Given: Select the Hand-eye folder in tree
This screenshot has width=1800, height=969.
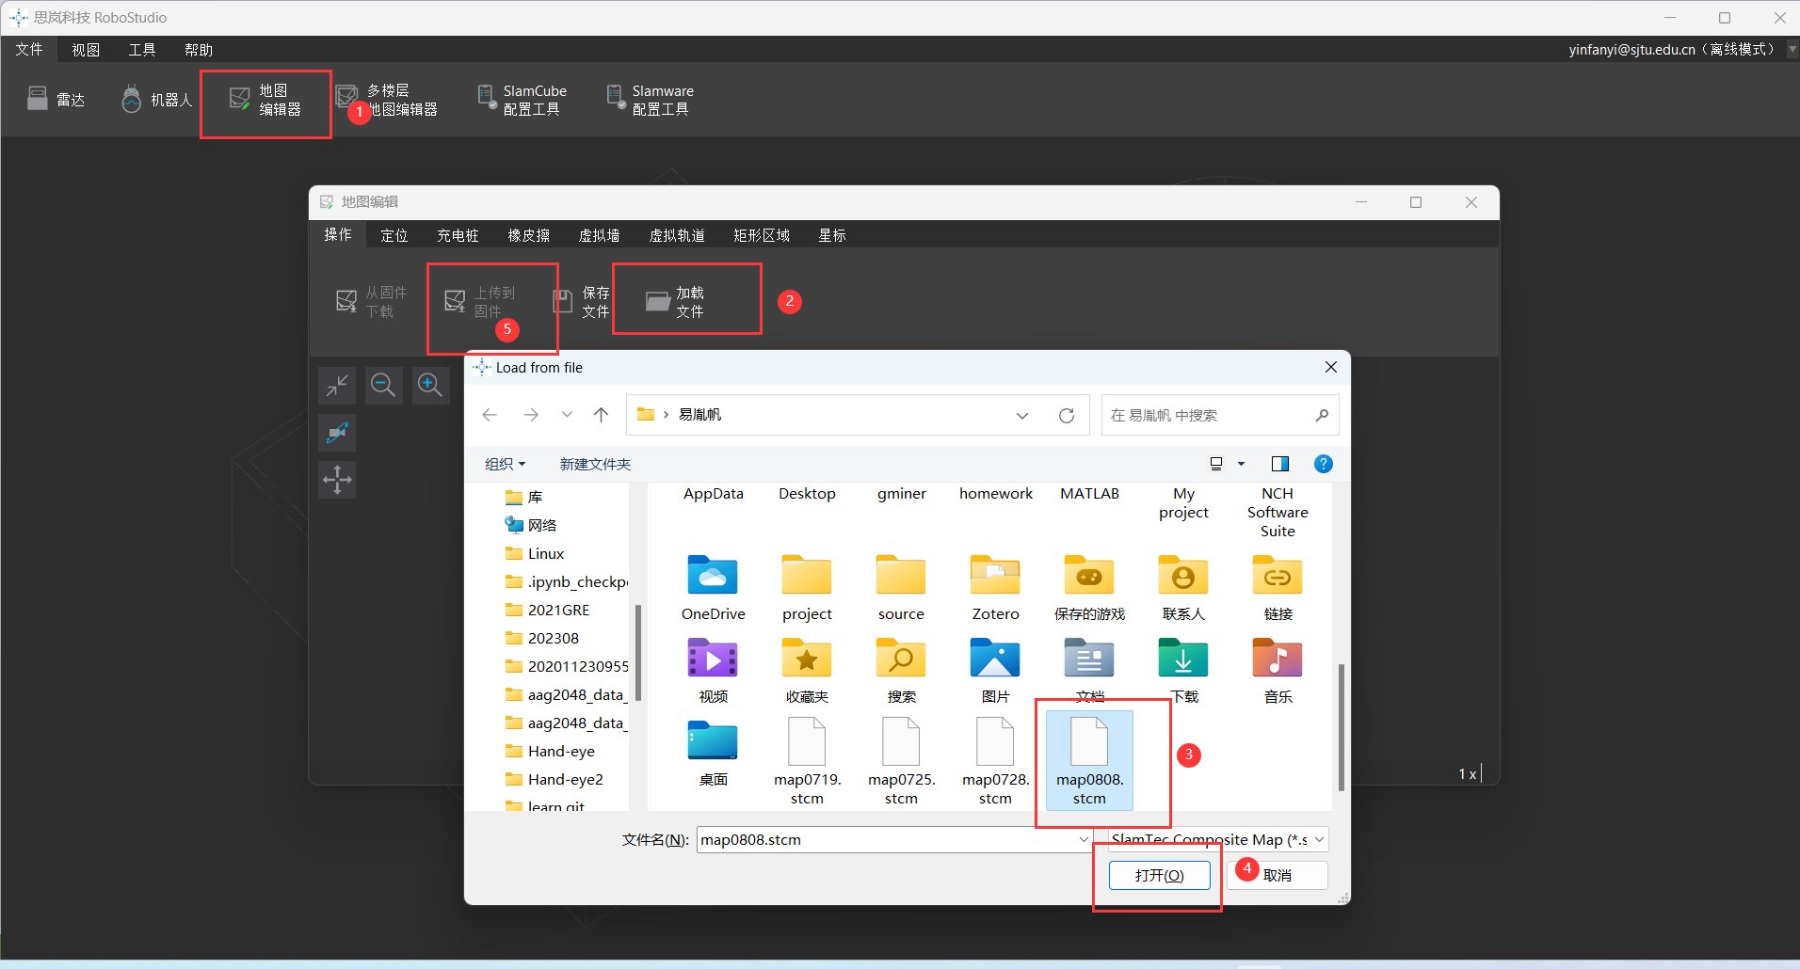Looking at the screenshot, I should tap(561, 751).
